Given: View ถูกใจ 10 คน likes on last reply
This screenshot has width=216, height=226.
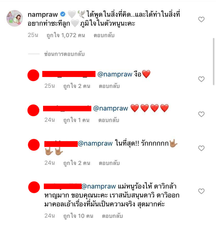Looking at the screenshot, I should pyautogui.click(x=78, y=216).
